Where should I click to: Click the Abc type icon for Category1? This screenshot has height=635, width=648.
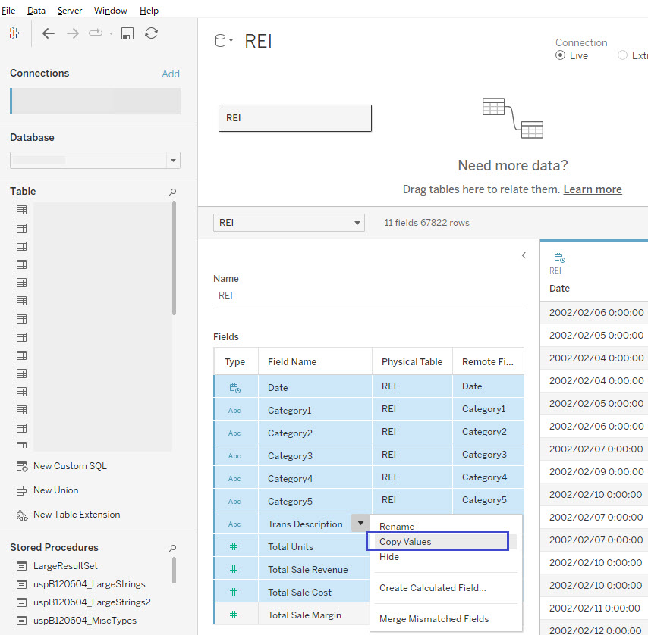pos(234,411)
